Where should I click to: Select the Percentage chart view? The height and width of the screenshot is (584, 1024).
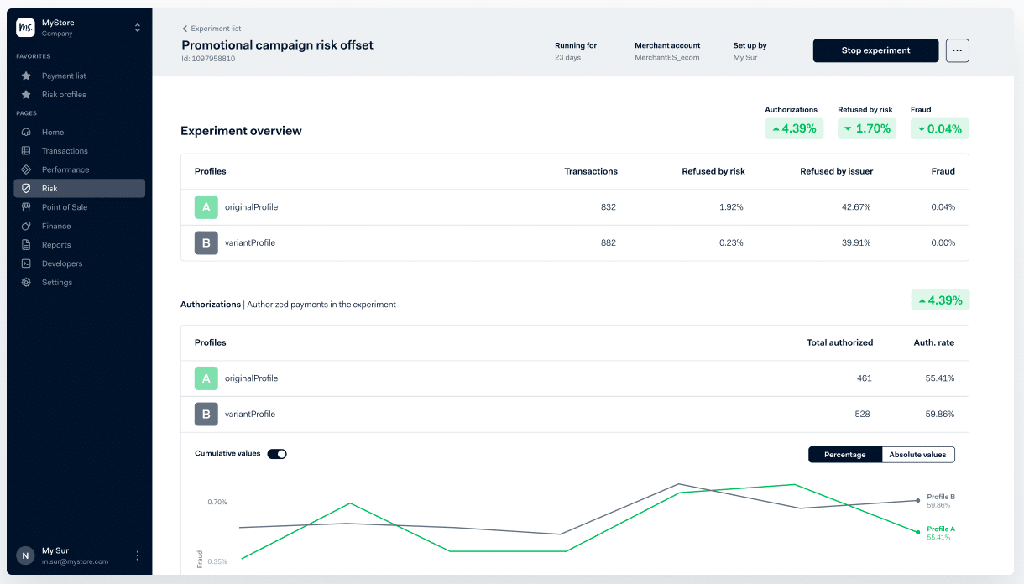pos(845,454)
